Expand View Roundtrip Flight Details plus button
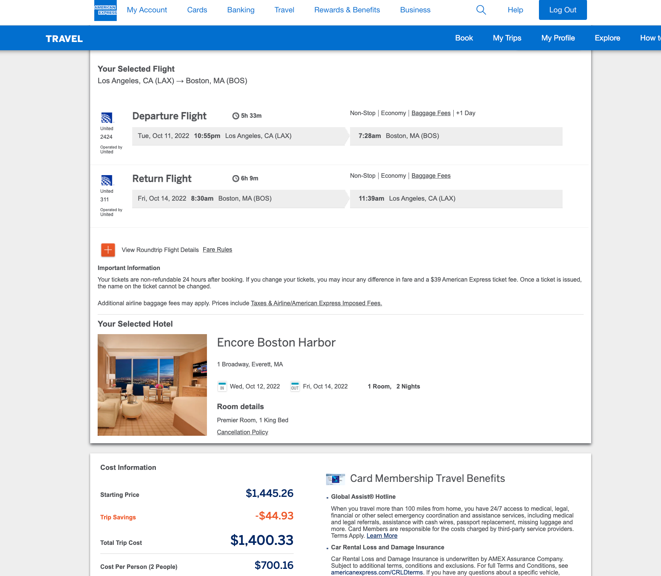Screen dimensions: 661x576 [108, 250]
